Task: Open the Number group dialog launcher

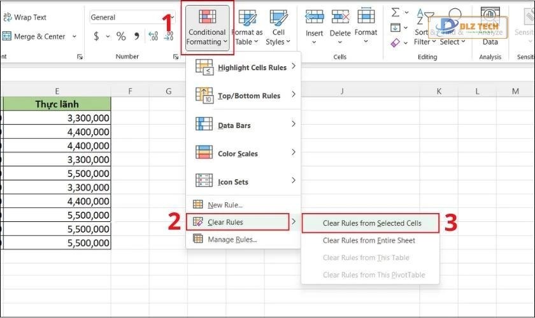Action: (x=175, y=57)
